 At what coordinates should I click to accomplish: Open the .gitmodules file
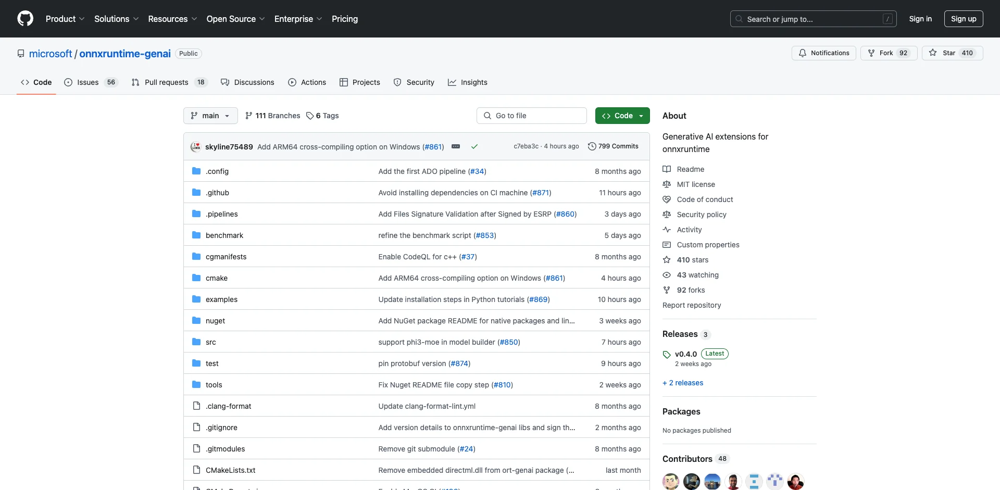[x=225, y=449]
